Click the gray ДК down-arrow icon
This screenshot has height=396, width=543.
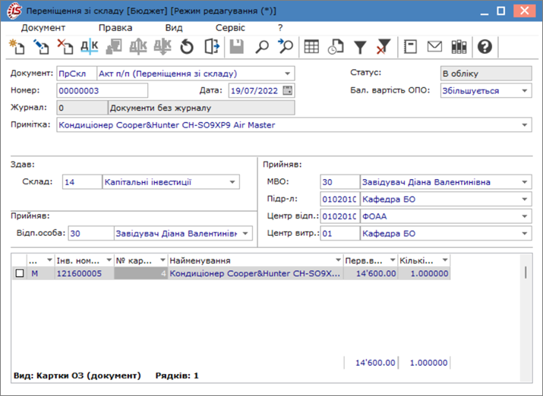[x=163, y=47]
